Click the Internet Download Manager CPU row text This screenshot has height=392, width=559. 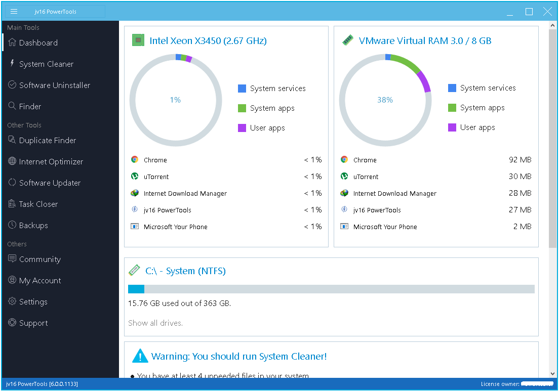tap(185, 193)
